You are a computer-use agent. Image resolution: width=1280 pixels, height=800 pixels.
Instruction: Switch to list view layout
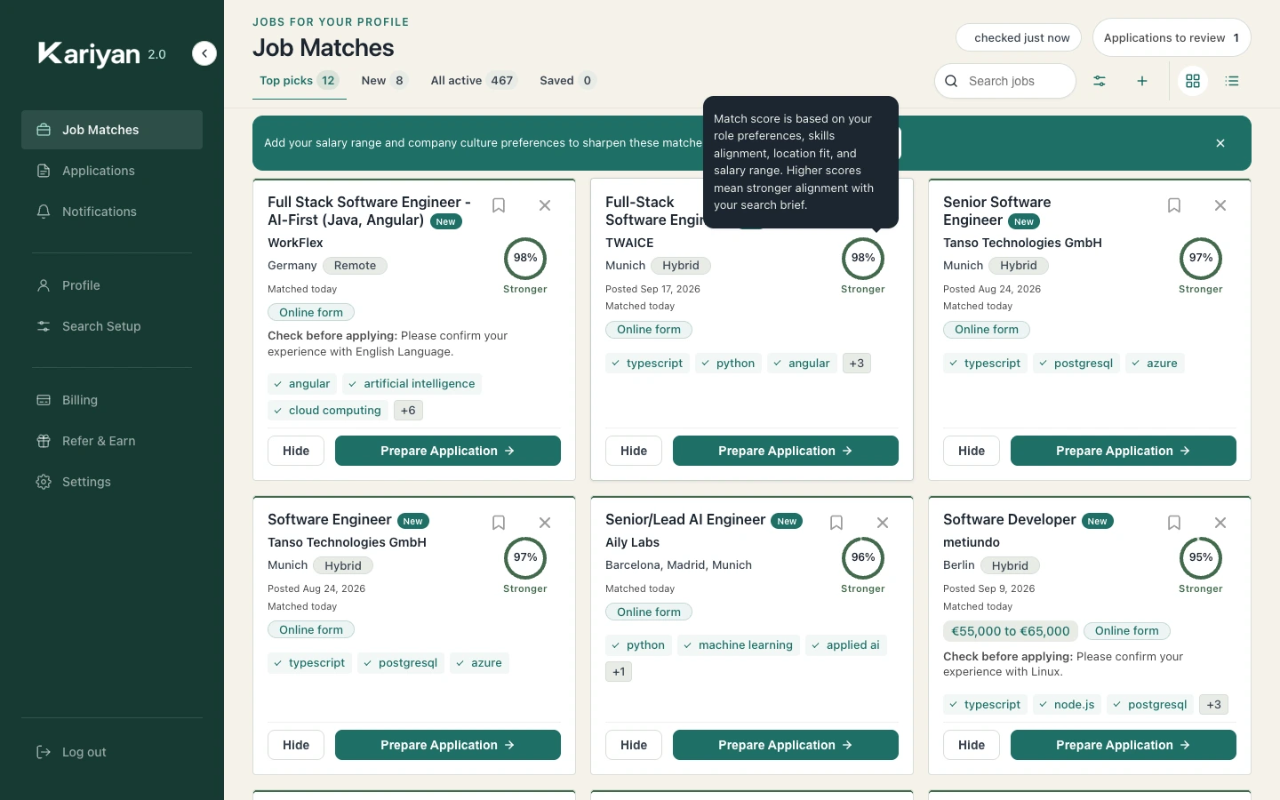point(1232,81)
